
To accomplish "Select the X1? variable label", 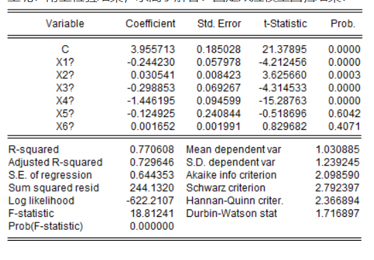I will pos(65,62).
